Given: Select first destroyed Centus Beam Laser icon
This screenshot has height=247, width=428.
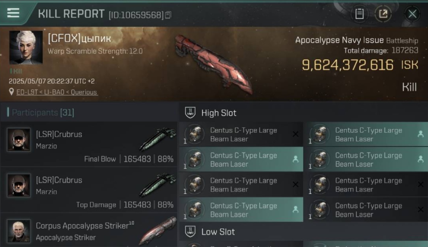Looking at the screenshot, I should click(x=195, y=134).
